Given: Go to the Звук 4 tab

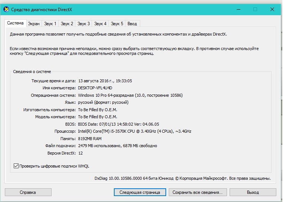Looking at the screenshot, I should [100, 24].
